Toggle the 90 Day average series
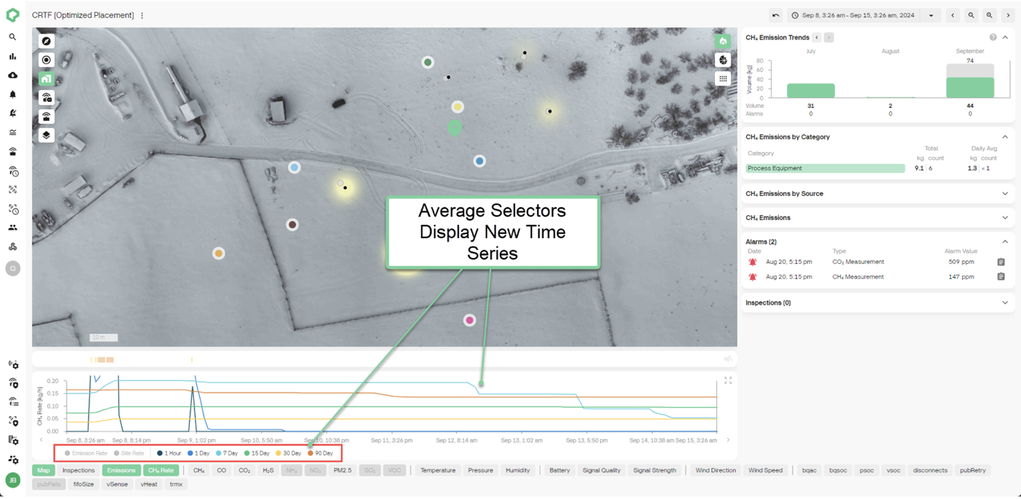 pyautogui.click(x=320, y=453)
